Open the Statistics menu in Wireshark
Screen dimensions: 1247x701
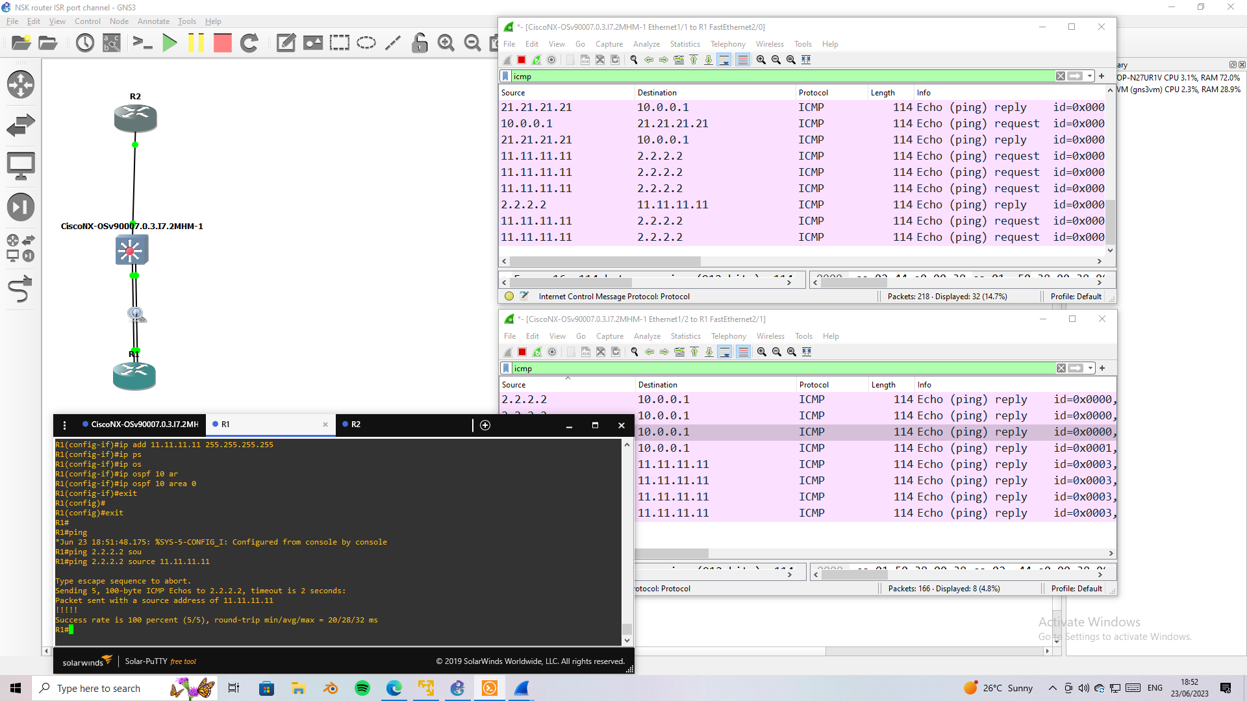tap(685, 43)
